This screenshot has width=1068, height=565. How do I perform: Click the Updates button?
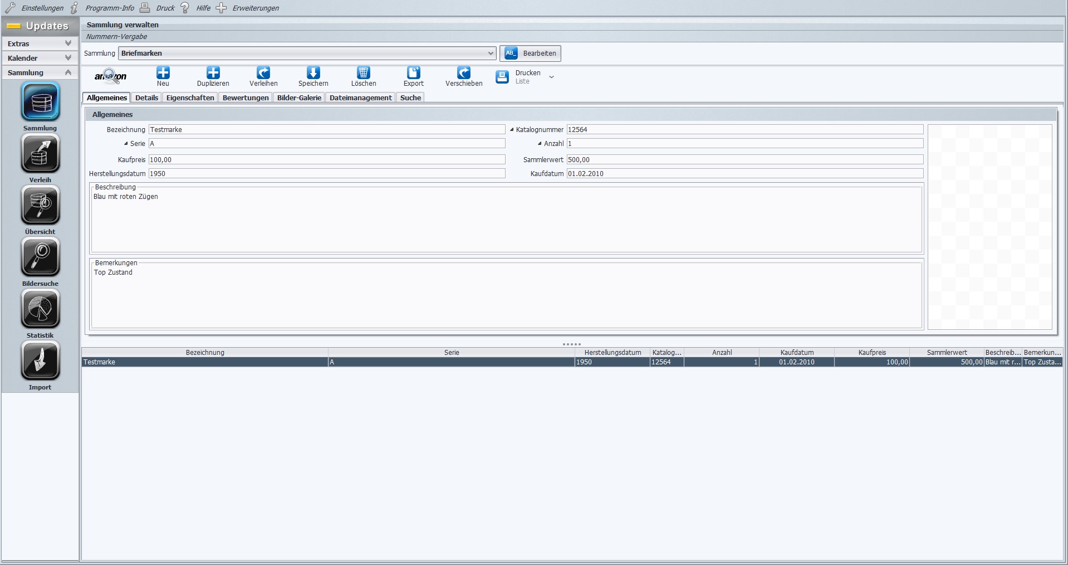tap(40, 26)
